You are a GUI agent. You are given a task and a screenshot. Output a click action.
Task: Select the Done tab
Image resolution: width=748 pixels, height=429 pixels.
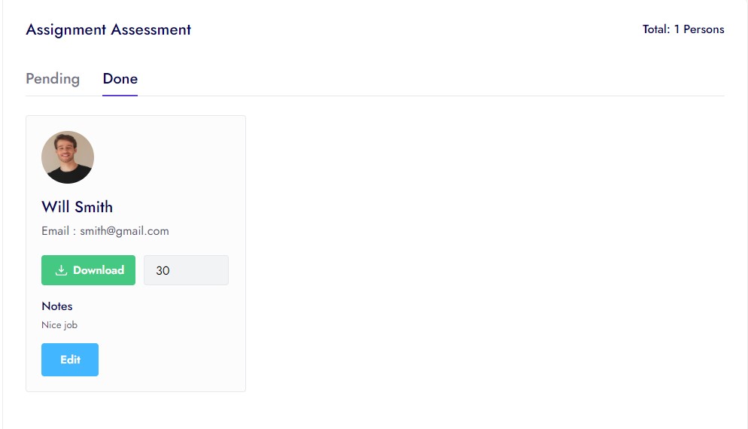(x=120, y=79)
